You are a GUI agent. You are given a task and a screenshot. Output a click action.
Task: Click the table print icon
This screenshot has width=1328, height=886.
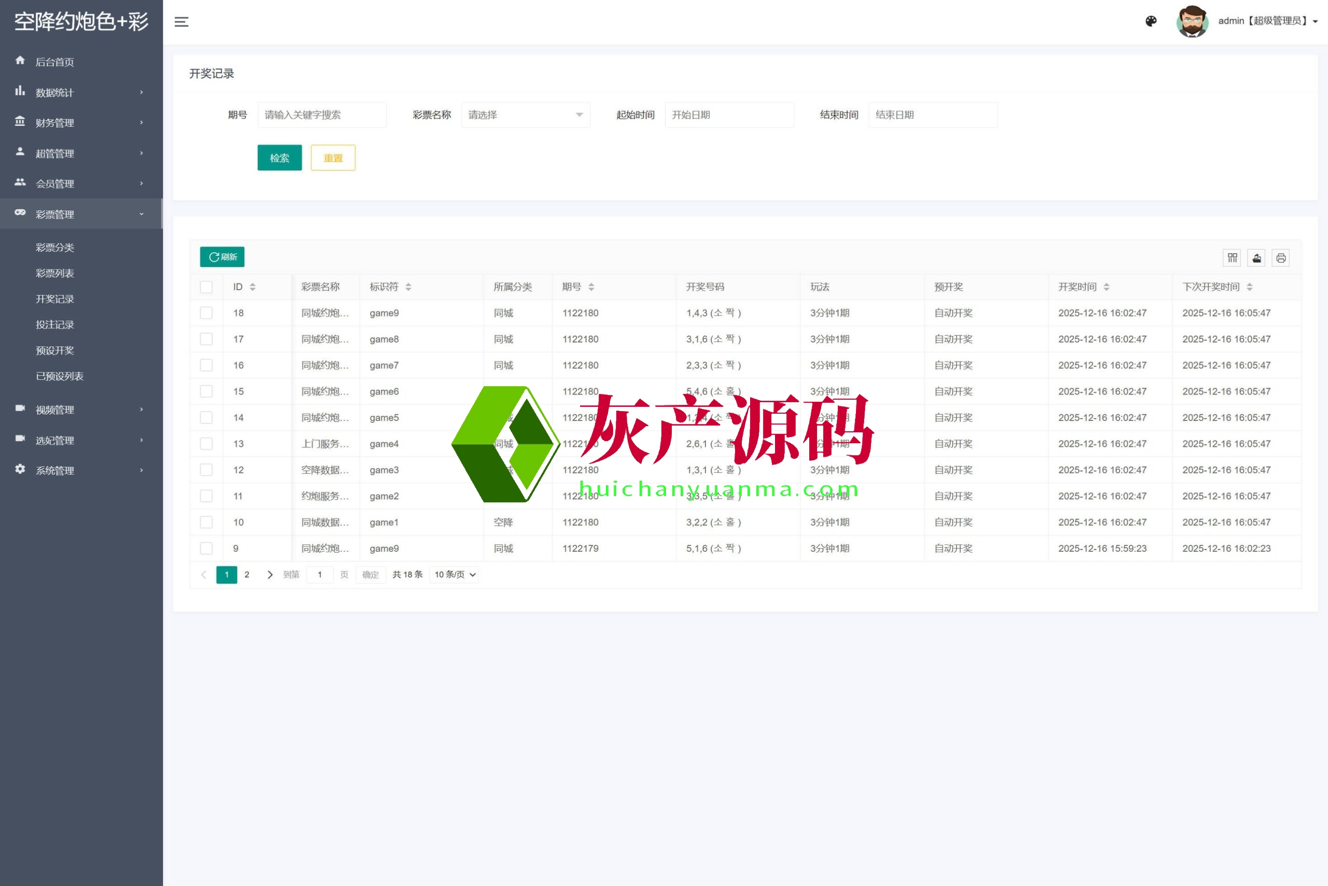point(1281,257)
